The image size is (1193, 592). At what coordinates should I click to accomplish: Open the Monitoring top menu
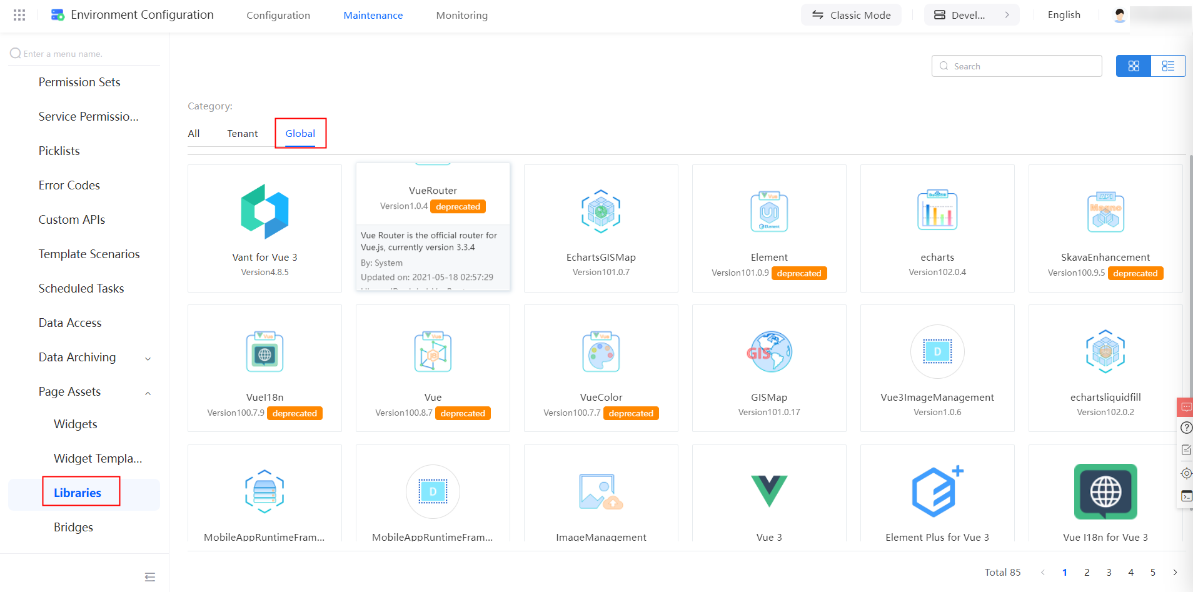click(462, 15)
